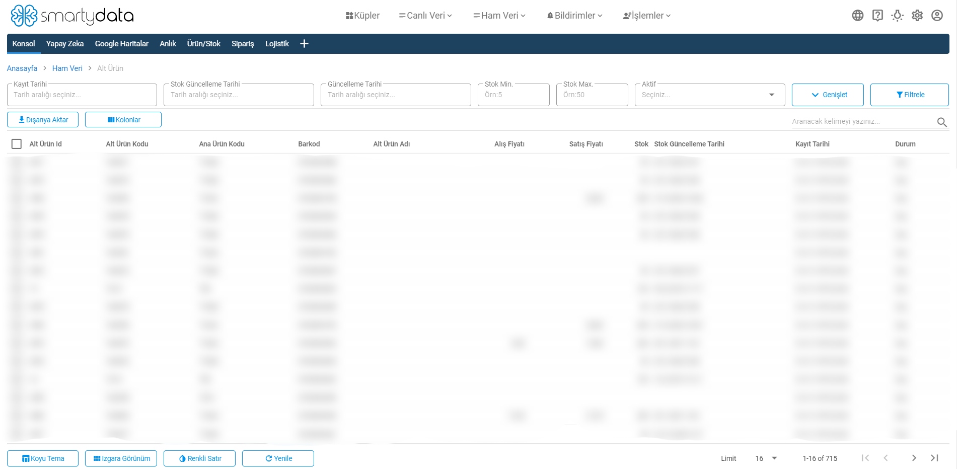Go to Ham Veri breadcrumb link

[x=67, y=68]
